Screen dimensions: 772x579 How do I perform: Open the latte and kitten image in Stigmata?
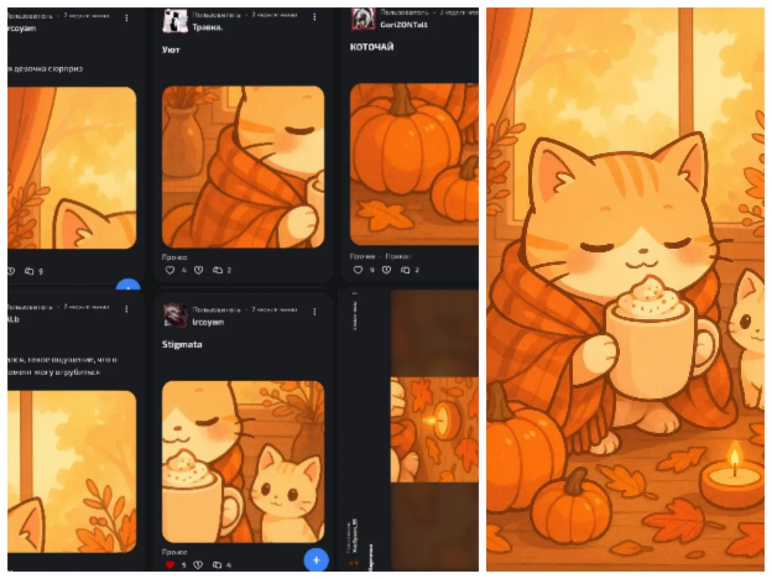coord(243,461)
